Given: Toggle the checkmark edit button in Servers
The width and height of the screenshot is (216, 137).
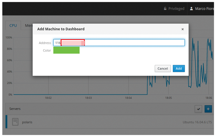Looking at the screenshot, I should [x=198, y=109].
